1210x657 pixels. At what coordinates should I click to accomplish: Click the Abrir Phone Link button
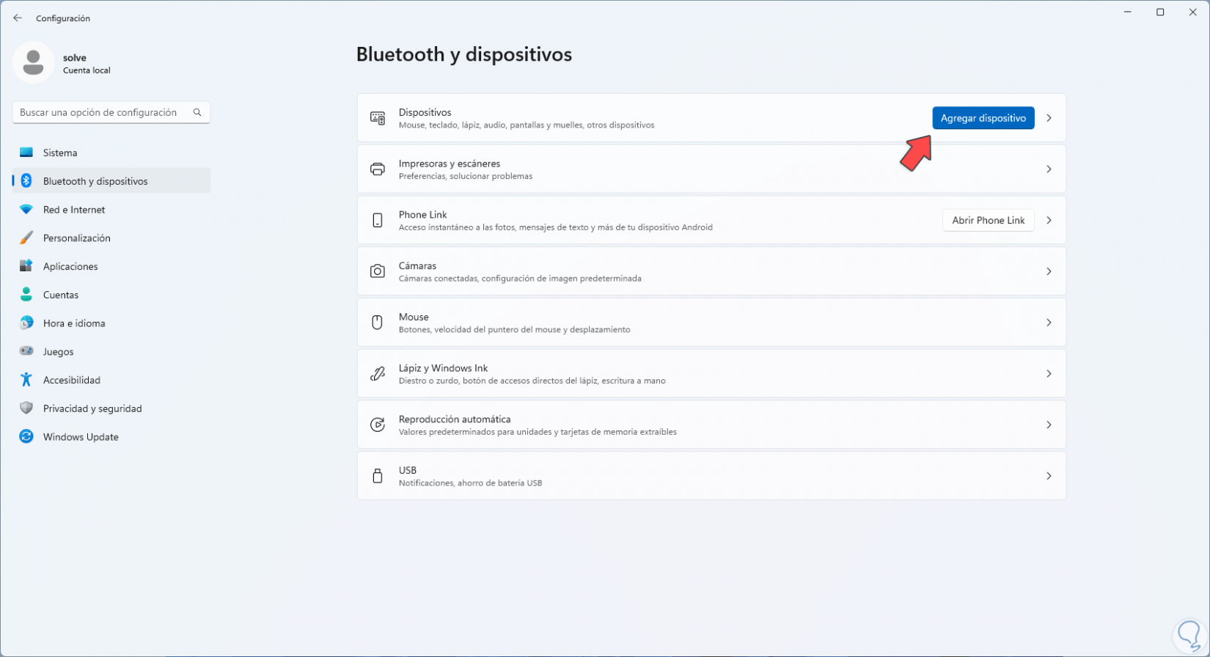pos(988,220)
